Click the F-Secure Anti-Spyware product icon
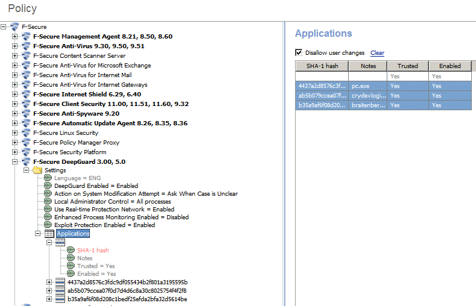The height and width of the screenshot is (306, 476). [x=26, y=114]
